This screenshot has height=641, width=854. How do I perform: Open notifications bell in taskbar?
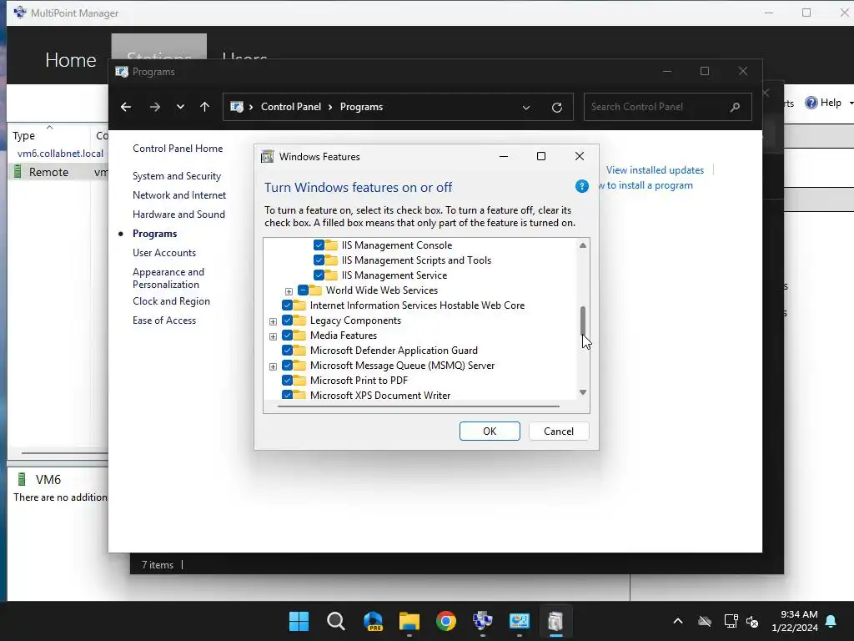pyautogui.click(x=831, y=621)
